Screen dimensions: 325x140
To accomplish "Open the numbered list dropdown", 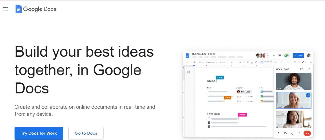I will click(289, 62).
